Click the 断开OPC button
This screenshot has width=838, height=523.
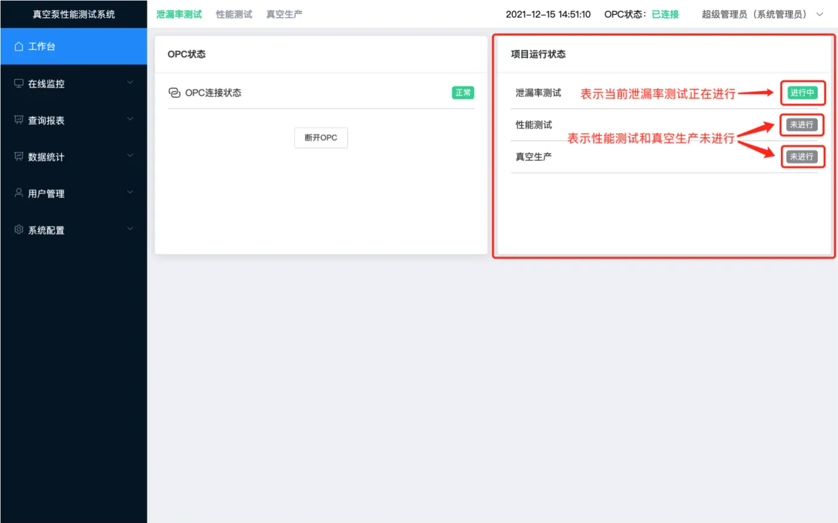pyautogui.click(x=321, y=138)
